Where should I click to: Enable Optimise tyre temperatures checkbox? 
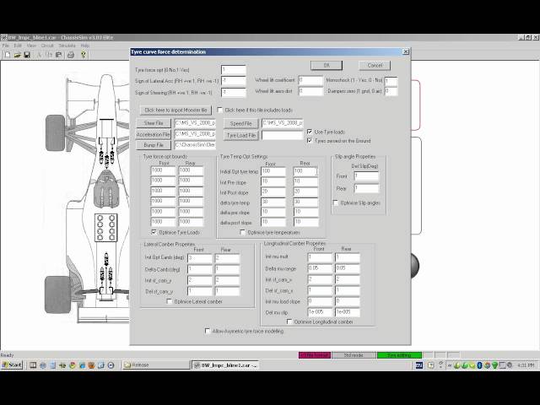coord(242,233)
